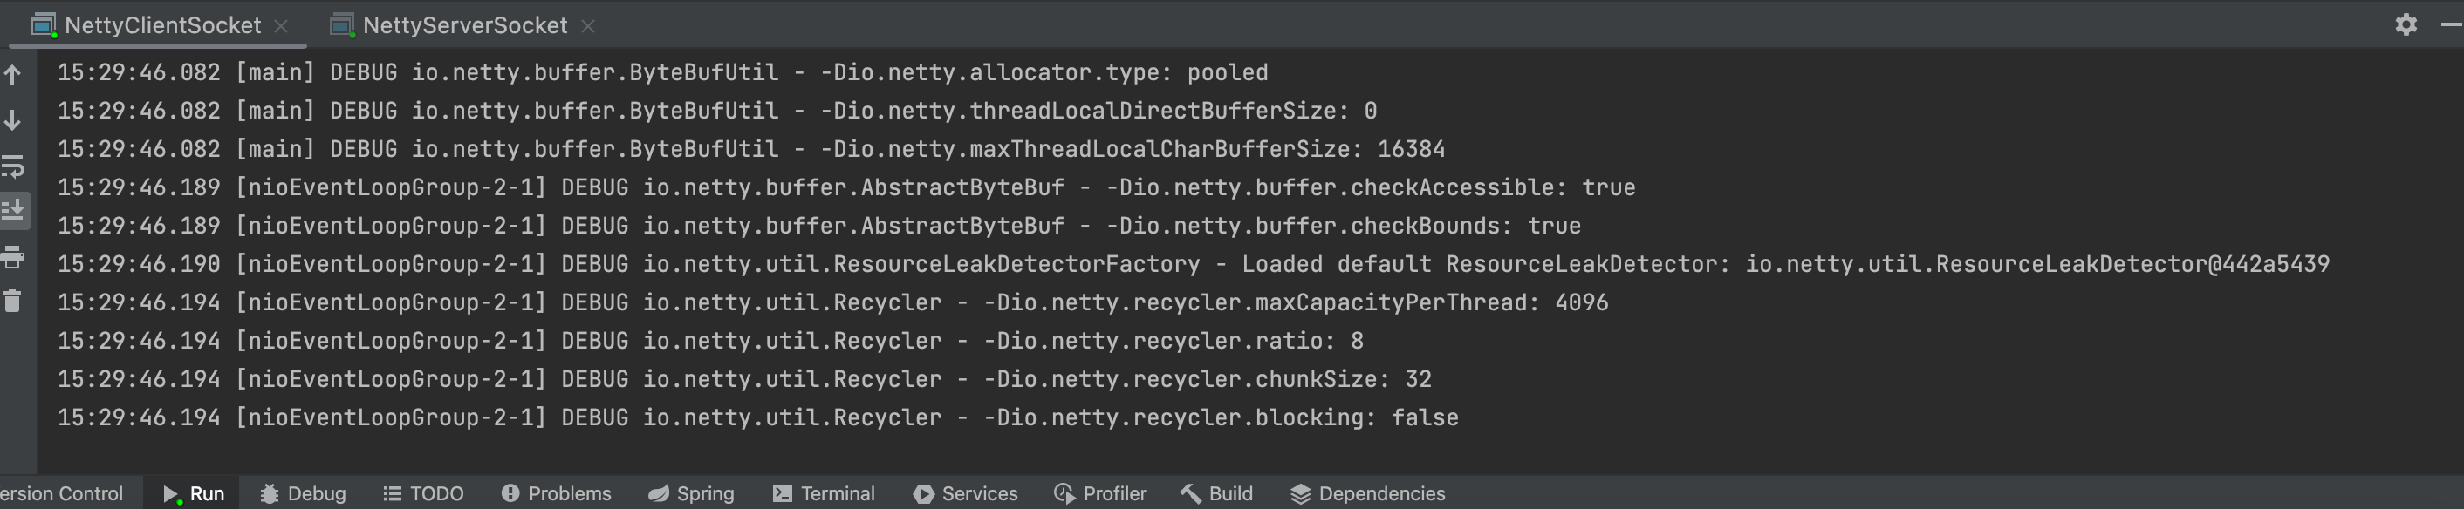2464x509 pixels.
Task: Open the Spring tool window
Action: (x=692, y=493)
